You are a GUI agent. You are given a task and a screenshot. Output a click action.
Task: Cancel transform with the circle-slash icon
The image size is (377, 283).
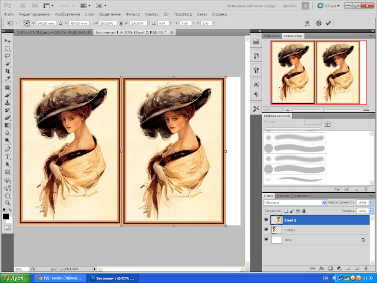pos(319,23)
